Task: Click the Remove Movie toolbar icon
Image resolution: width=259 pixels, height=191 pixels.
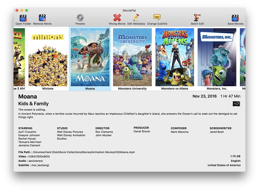Action: pos(42,18)
